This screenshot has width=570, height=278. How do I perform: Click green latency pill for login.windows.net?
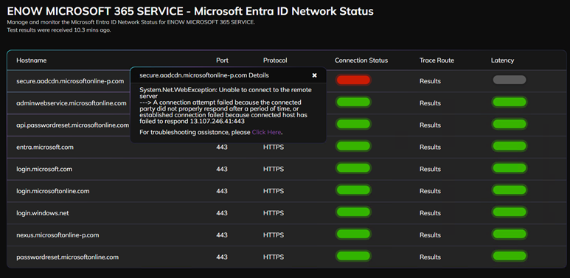click(x=510, y=212)
